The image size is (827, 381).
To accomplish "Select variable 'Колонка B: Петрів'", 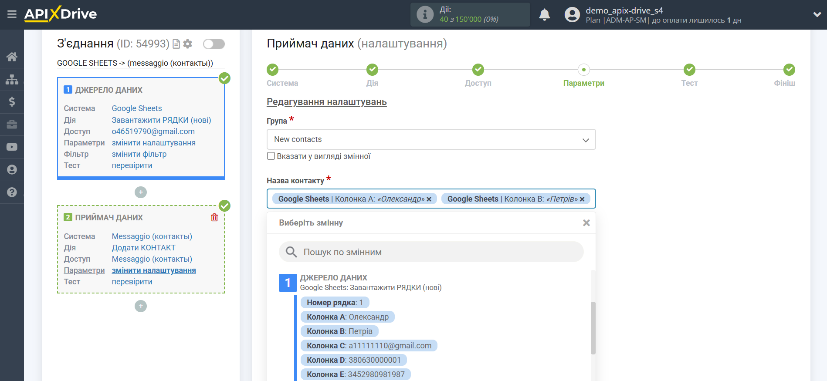I will pos(339,331).
